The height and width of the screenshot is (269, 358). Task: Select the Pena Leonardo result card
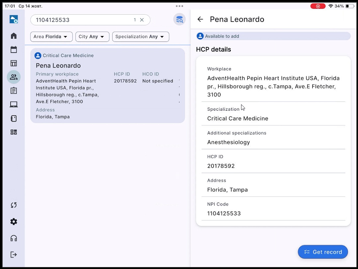coord(108,86)
